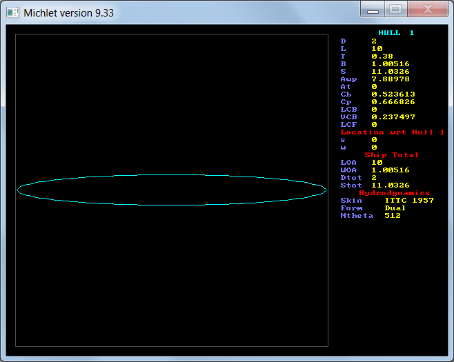Click the length L value 10

tap(377, 48)
